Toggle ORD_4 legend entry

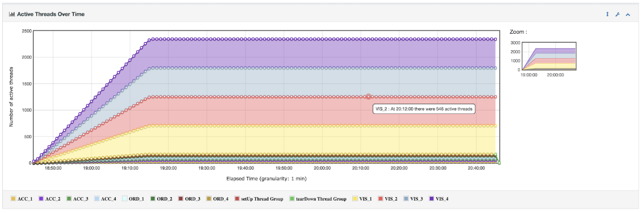[x=217, y=199]
